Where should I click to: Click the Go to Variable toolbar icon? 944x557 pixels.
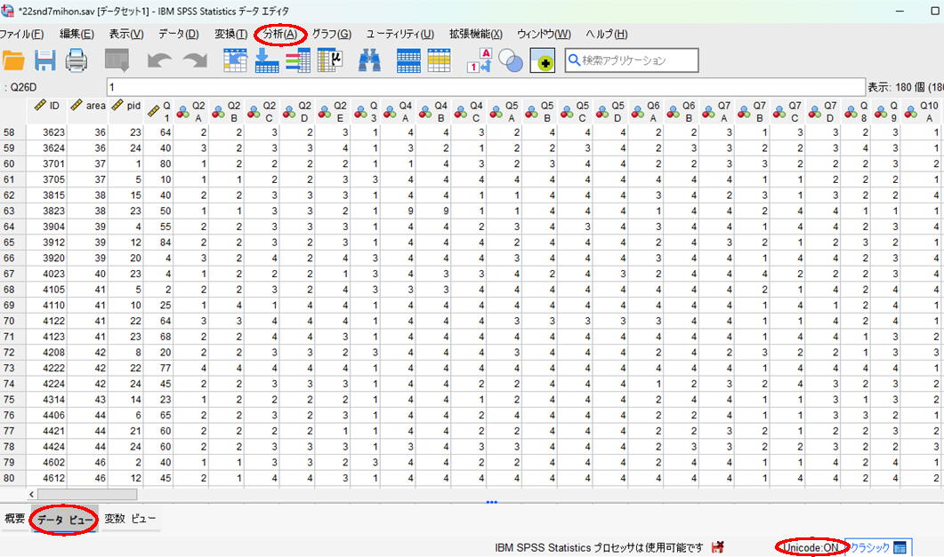click(x=267, y=60)
